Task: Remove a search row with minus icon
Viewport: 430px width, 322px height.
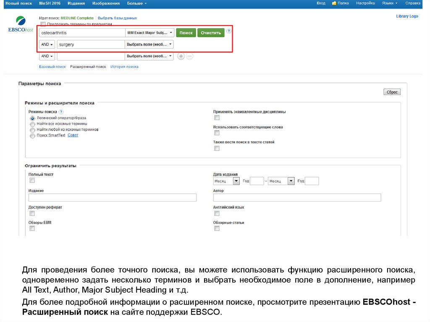Action: (190, 56)
